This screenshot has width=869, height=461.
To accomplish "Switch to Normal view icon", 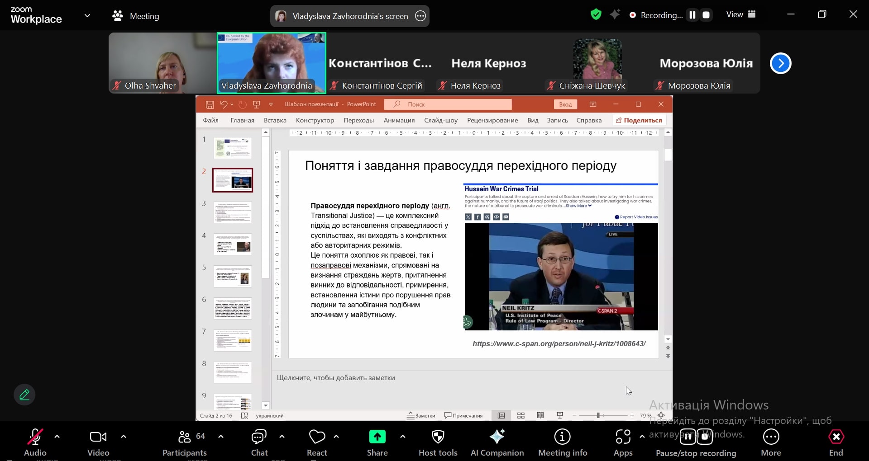I will (501, 415).
